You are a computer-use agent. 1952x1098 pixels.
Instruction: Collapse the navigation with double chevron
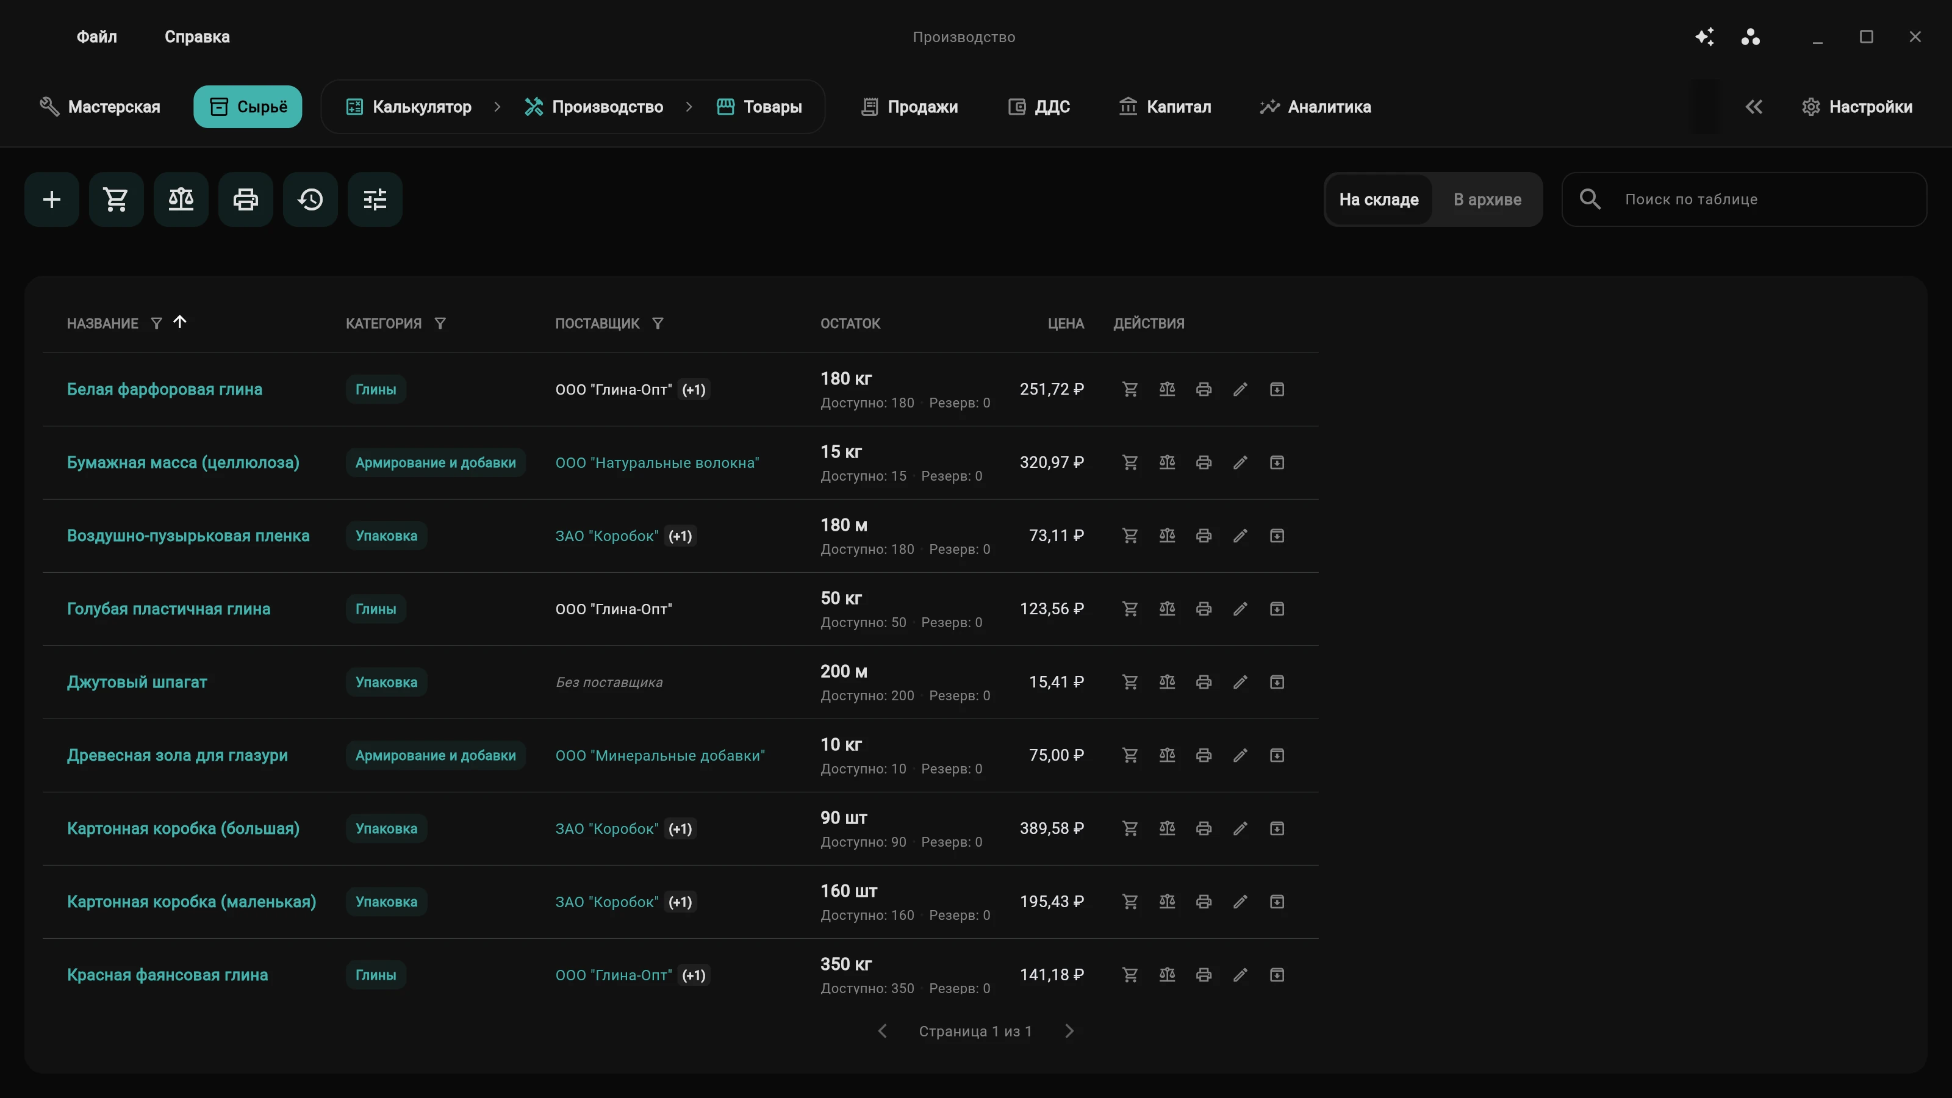pyautogui.click(x=1754, y=107)
